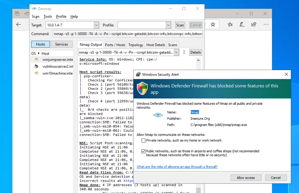Open the Tools menu in Zenmap
This screenshot has height=193, width=299.
47,16
